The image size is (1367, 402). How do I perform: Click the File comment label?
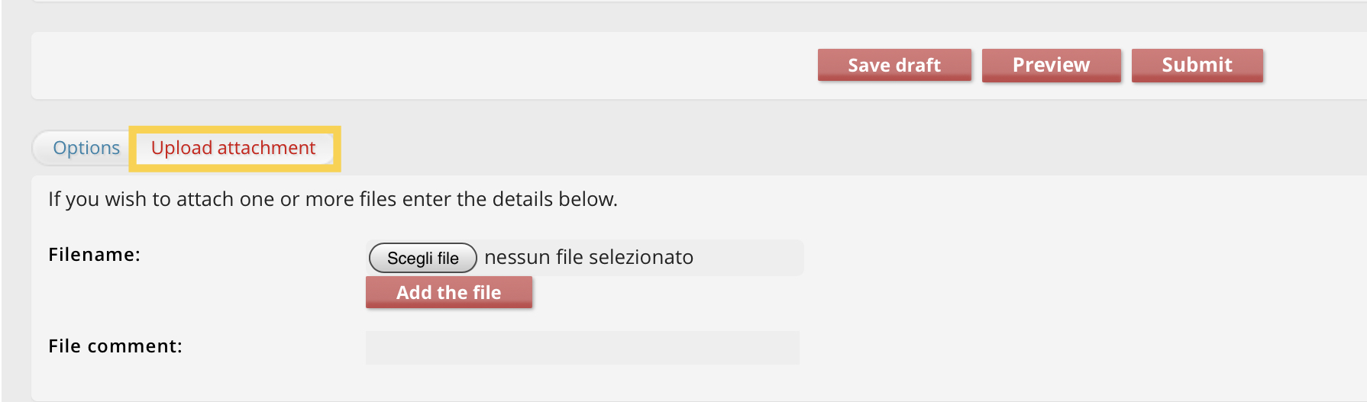[x=115, y=346]
